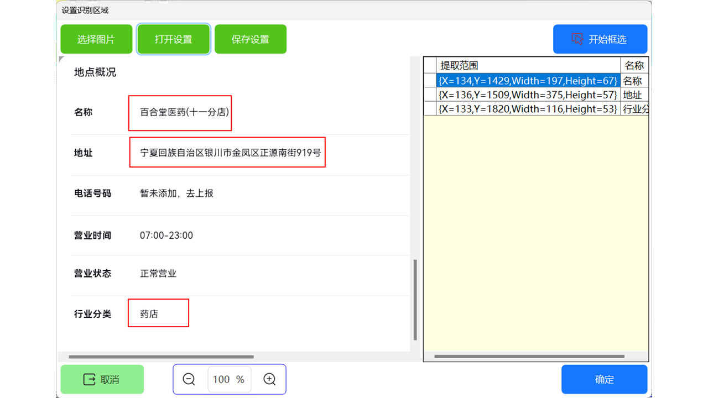Viewport: 708px width, 398px height.
Task: Click the 地点概况 heading
Action: click(95, 72)
